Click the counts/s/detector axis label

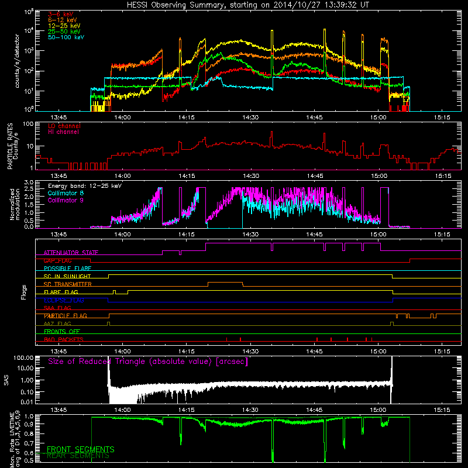[17, 61]
